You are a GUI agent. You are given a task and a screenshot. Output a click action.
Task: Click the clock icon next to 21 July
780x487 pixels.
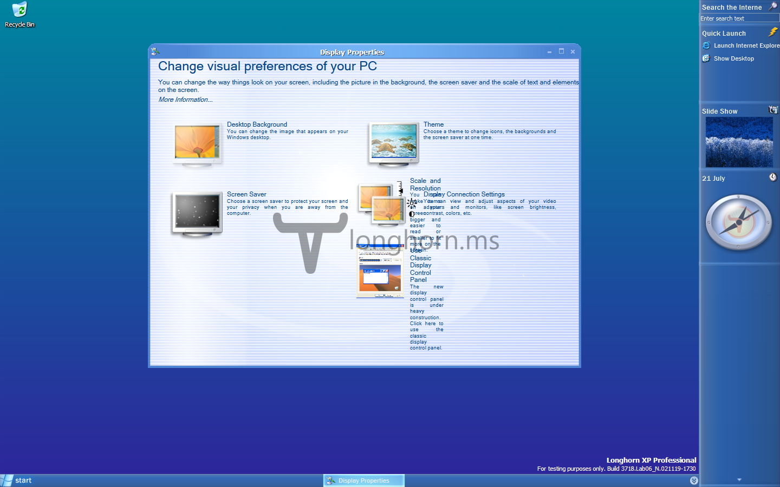coord(773,177)
